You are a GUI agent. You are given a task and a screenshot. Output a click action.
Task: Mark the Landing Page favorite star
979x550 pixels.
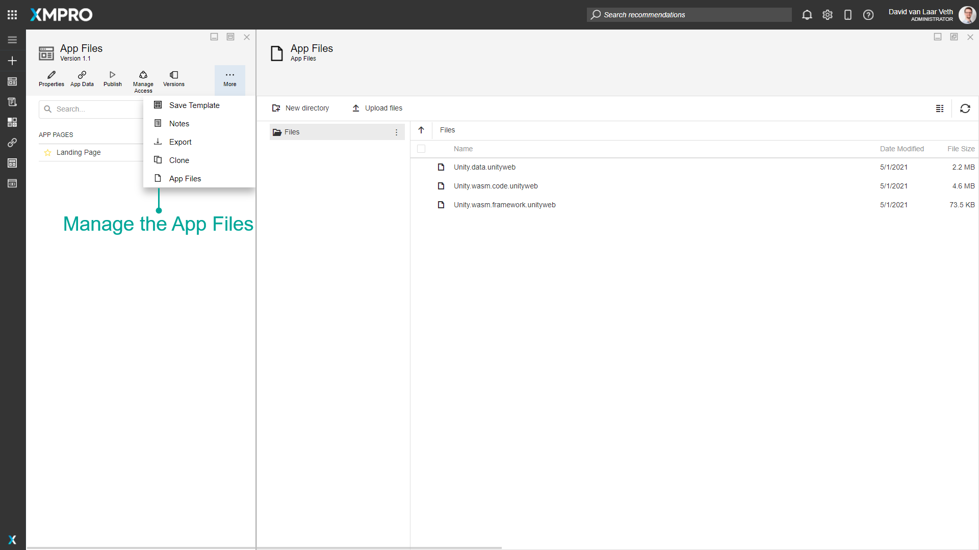[47, 152]
